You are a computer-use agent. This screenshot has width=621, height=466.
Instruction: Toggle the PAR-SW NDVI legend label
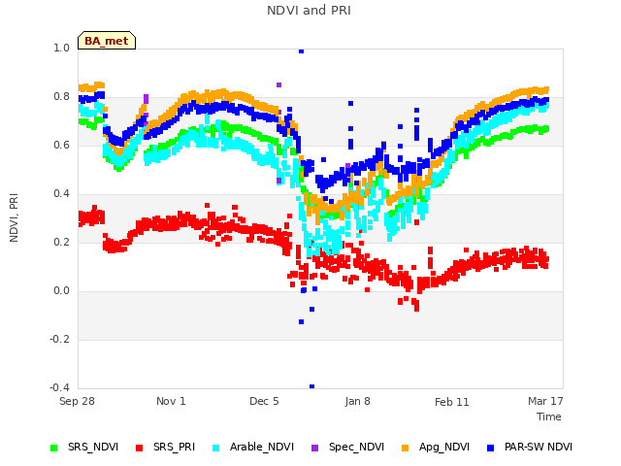coord(539,447)
